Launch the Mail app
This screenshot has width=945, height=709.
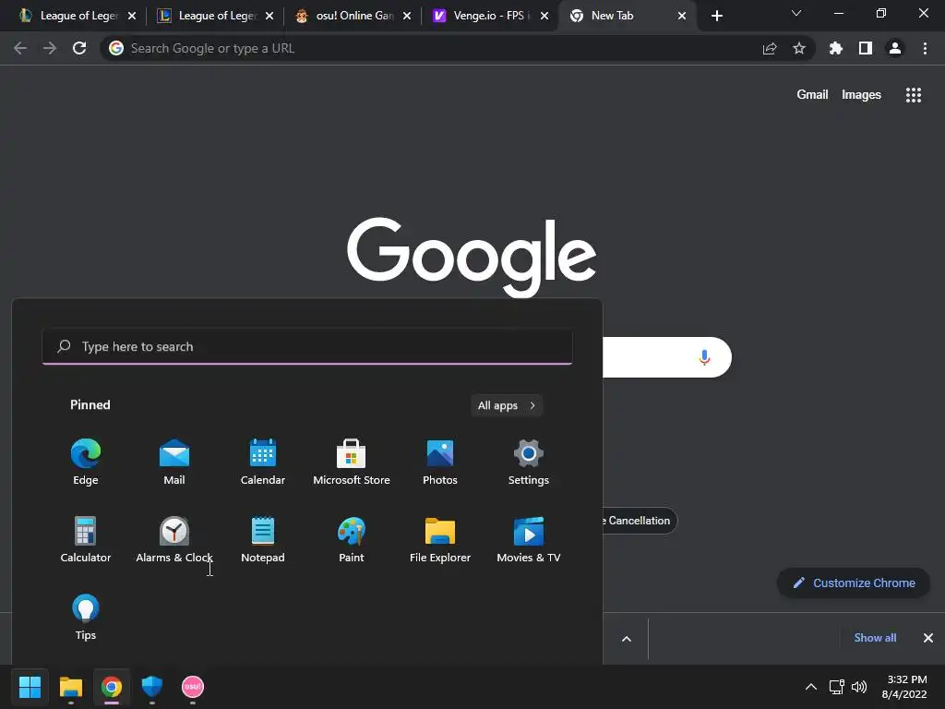[174, 462]
